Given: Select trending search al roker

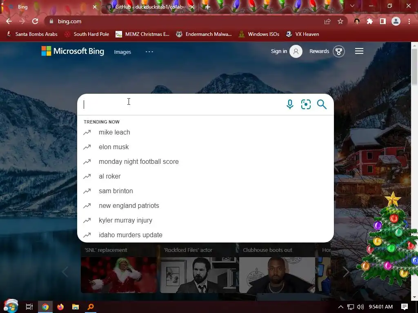Looking at the screenshot, I should [205, 176].
